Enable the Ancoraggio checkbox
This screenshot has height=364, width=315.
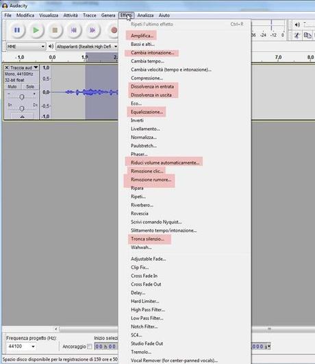tap(90, 347)
